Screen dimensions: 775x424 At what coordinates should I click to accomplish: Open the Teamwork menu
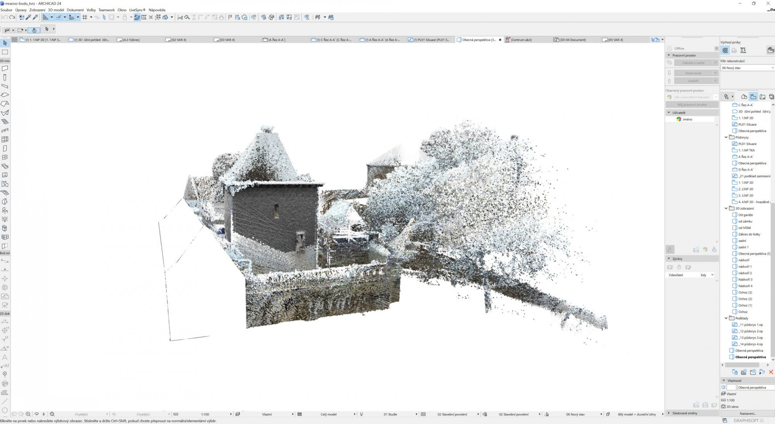(x=107, y=10)
